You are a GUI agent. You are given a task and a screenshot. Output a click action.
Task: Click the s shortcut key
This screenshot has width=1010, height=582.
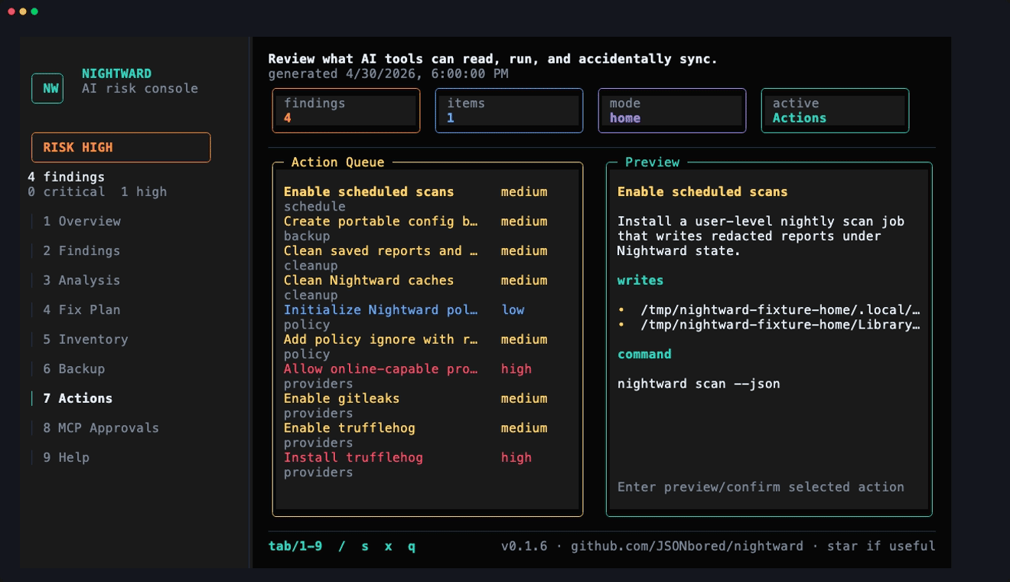coord(365,546)
